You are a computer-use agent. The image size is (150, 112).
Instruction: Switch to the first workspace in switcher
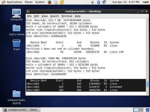coord(136,110)
